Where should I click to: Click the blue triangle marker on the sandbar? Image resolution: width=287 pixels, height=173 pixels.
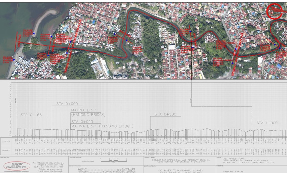coord(34,34)
